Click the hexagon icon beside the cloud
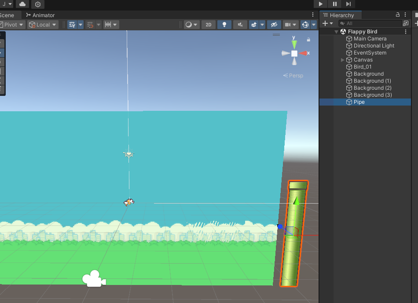Screen dimensions: 418x303 click(x=38, y=4)
